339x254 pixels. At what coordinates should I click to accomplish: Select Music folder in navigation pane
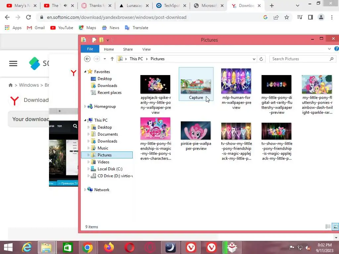pos(103,148)
